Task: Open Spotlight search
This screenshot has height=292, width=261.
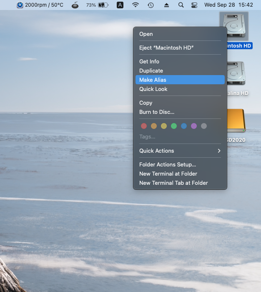Action: 181,5
